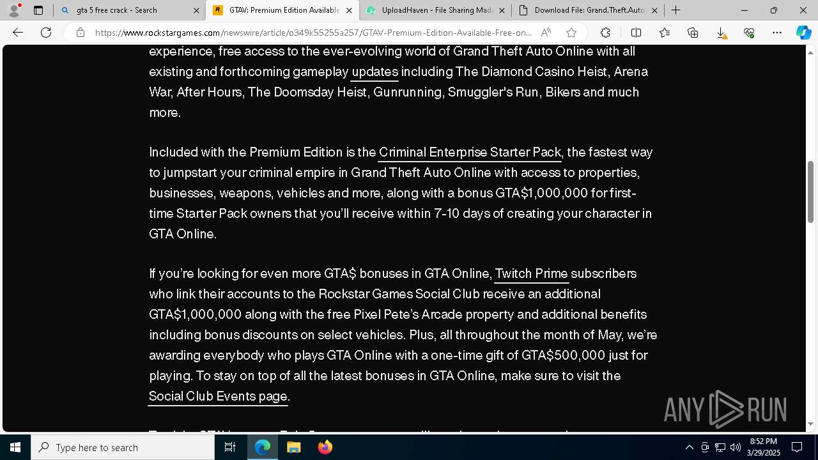Click the taskbar search box
Screen dimensions: 818x460
(x=123, y=447)
